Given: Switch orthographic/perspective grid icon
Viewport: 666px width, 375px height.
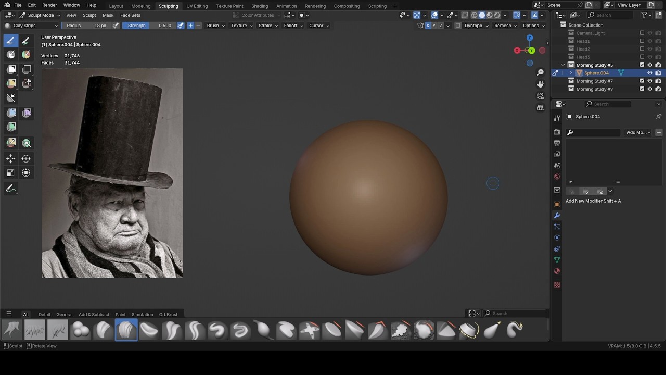Looking at the screenshot, I should [x=540, y=107].
